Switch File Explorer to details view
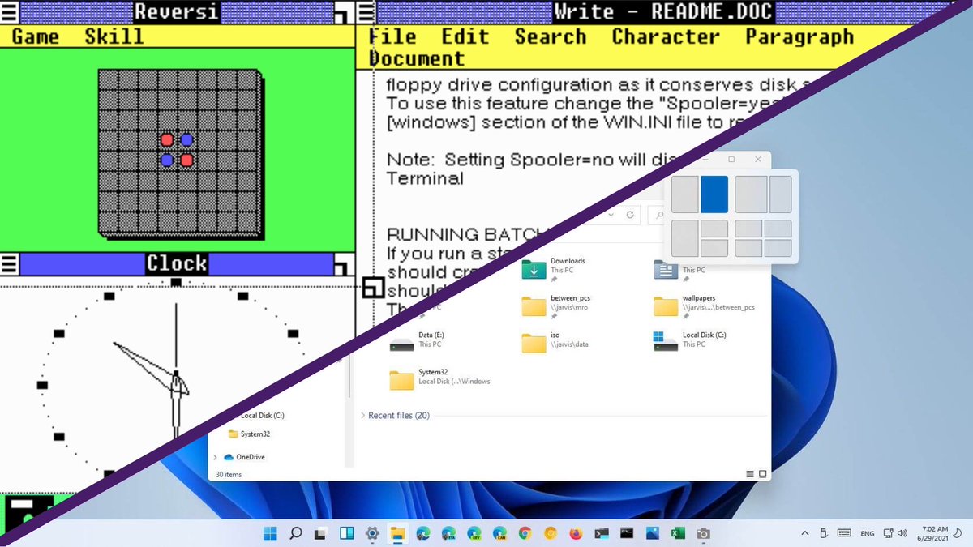This screenshot has height=547, width=973. 749,474
